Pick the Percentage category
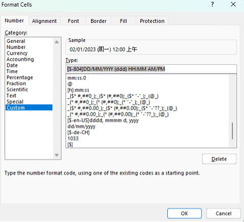Image resolution: width=244 pixels, height=222 pixels. point(20,77)
